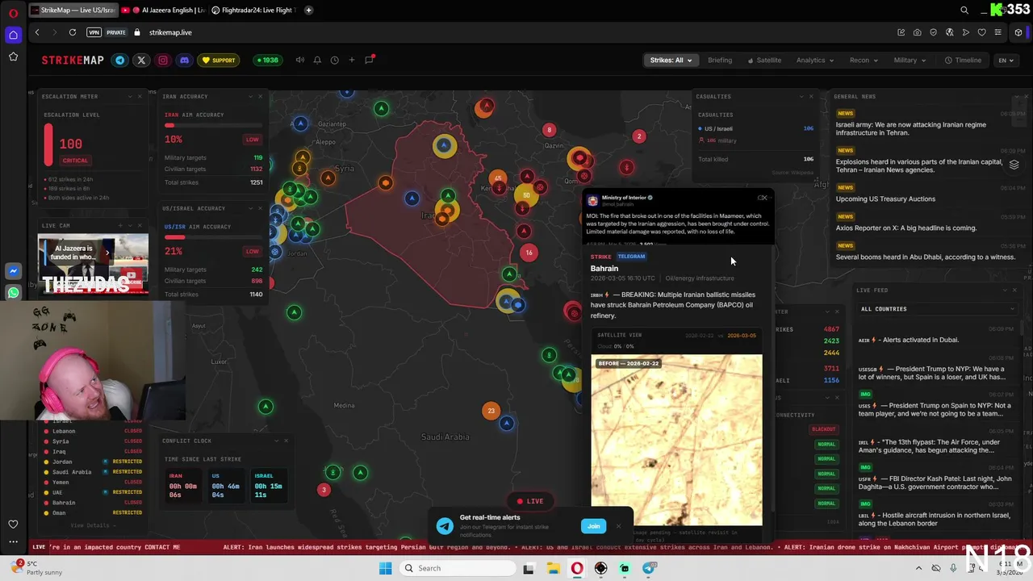Open chat icon with red dot
This screenshot has width=1033, height=581.
click(370, 60)
